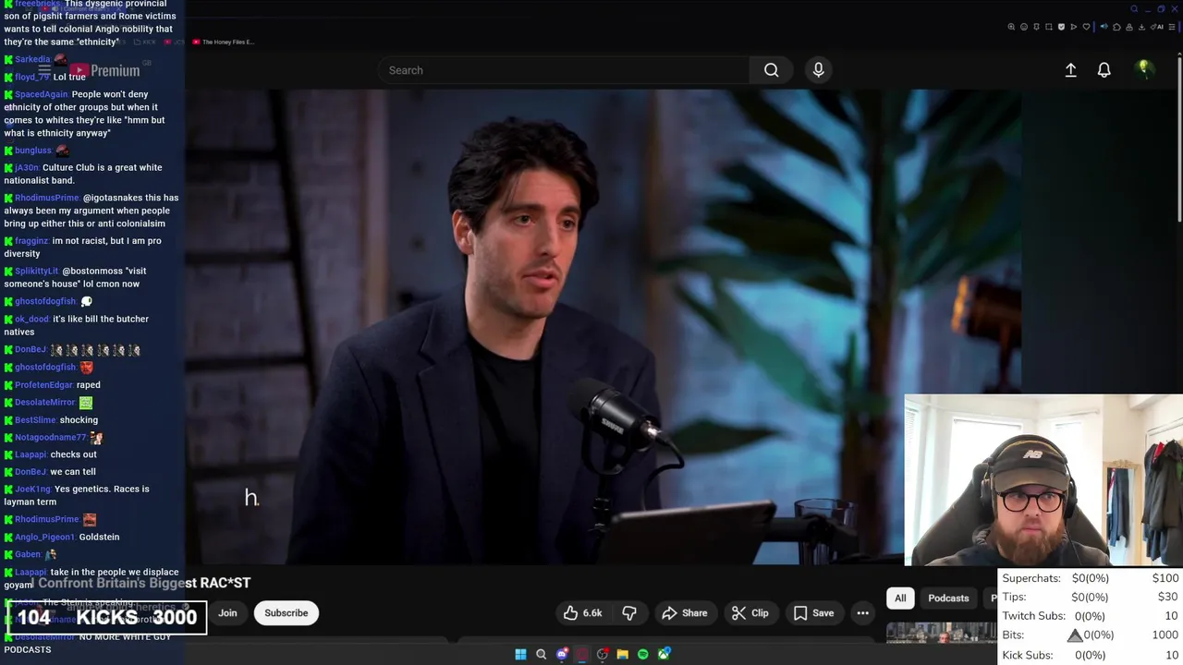The width and height of the screenshot is (1183, 665).
Task: Open the browser downloads icon
Action: 1141,27
